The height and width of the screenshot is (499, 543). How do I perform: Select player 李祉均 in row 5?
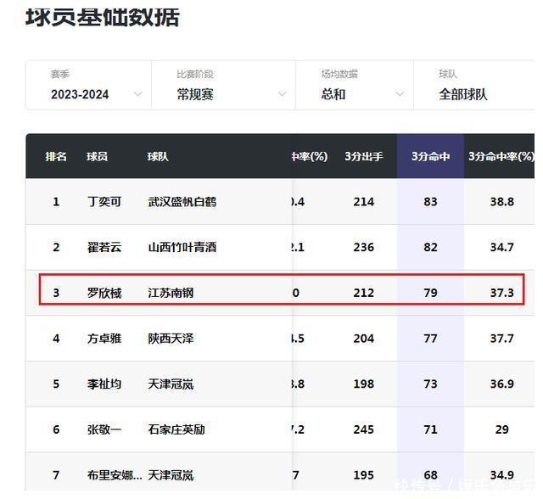pyautogui.click(x=104, y=384)
